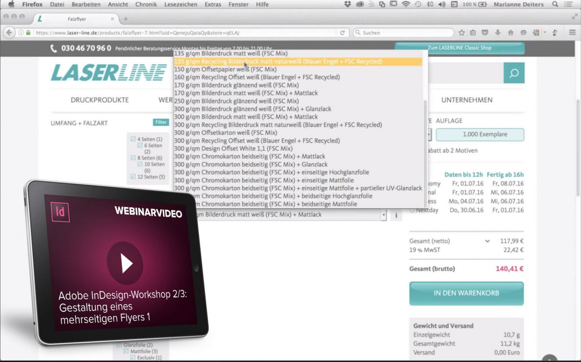Open the Firefox hamburger menu icon
Viewport: 581px width, 362px height.
(x=573, y=33)
